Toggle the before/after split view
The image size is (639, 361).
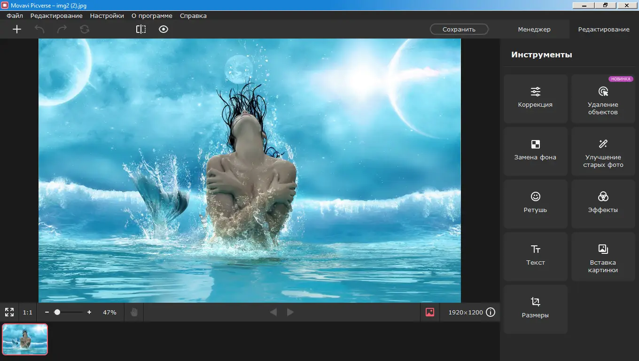click(140, 29)
